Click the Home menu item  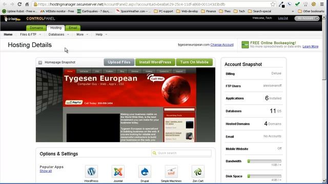[x=8, y=34]
